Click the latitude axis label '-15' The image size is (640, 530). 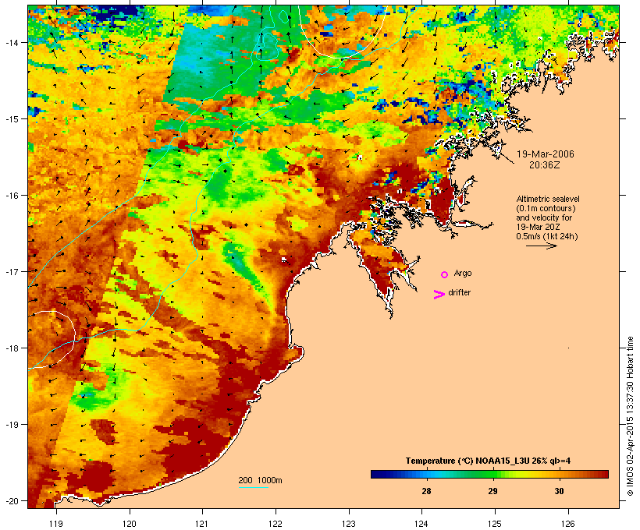click(11, 119)
